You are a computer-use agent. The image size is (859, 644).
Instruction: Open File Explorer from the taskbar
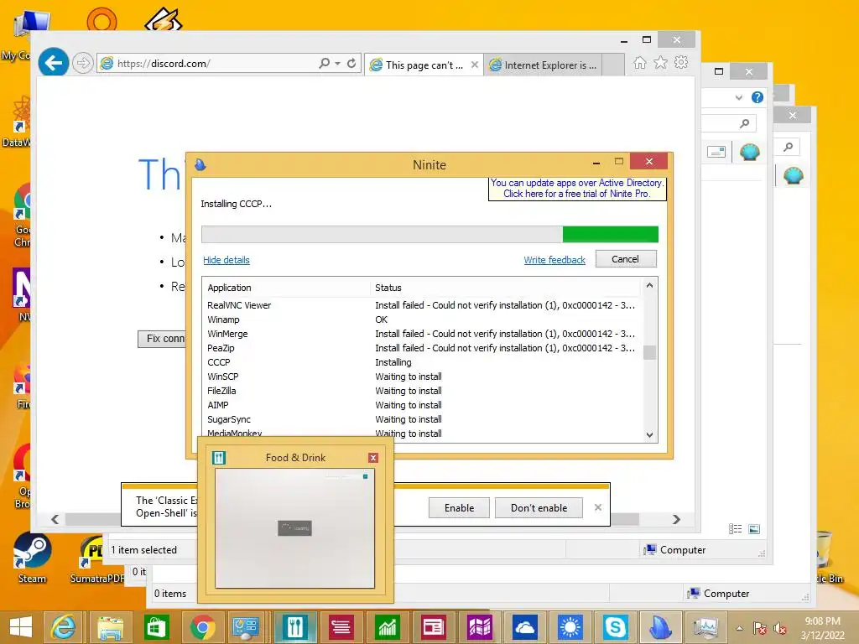tap(110, 627)
